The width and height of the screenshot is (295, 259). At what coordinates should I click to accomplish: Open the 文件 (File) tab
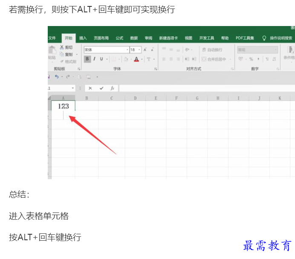(x=52, y=38)
